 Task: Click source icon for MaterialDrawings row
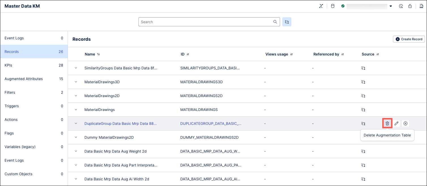click(364, 110)
